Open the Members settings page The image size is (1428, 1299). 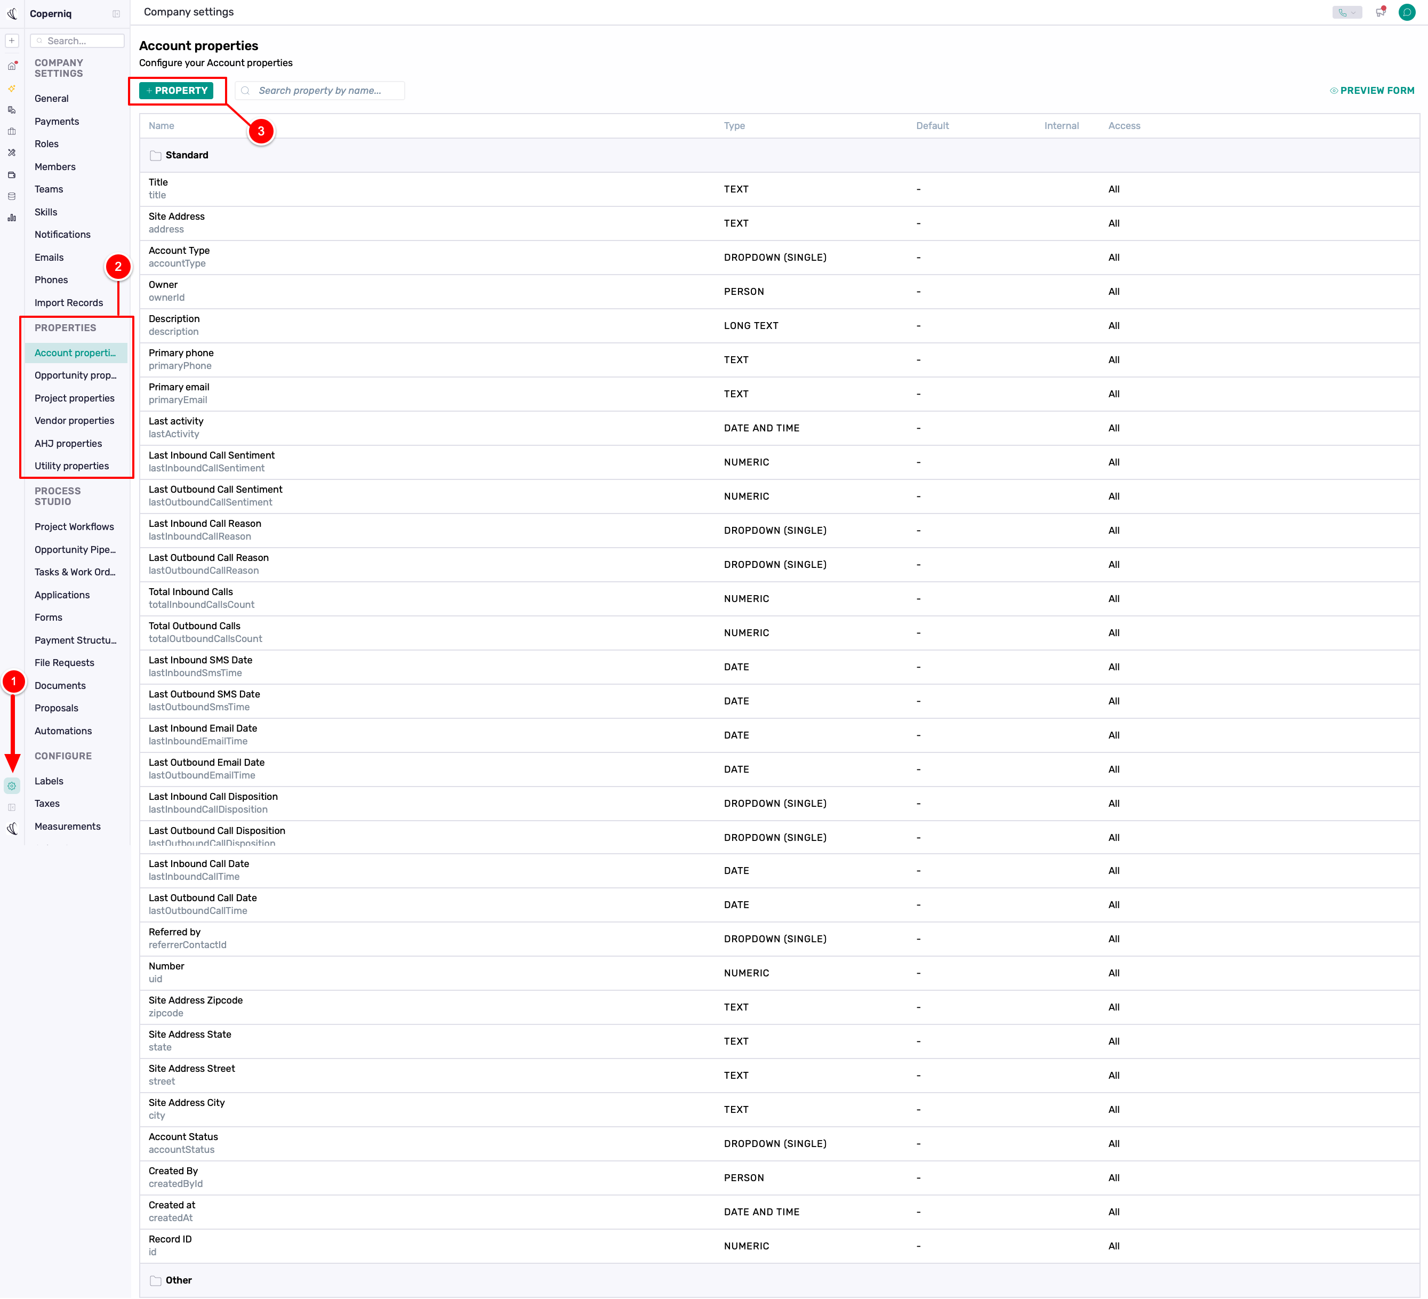[55, 166]
